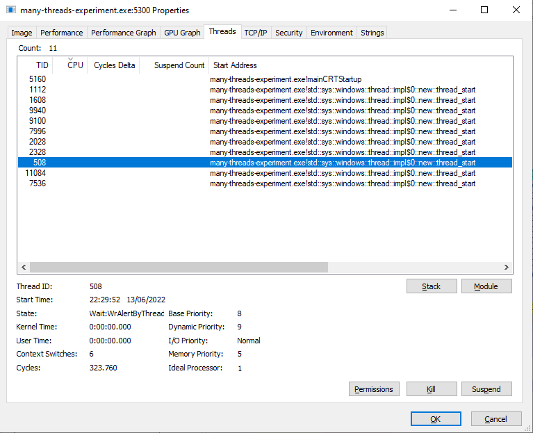Go to the Environment tab
Screen dimensions: 533x433
[x=332, y=33]
